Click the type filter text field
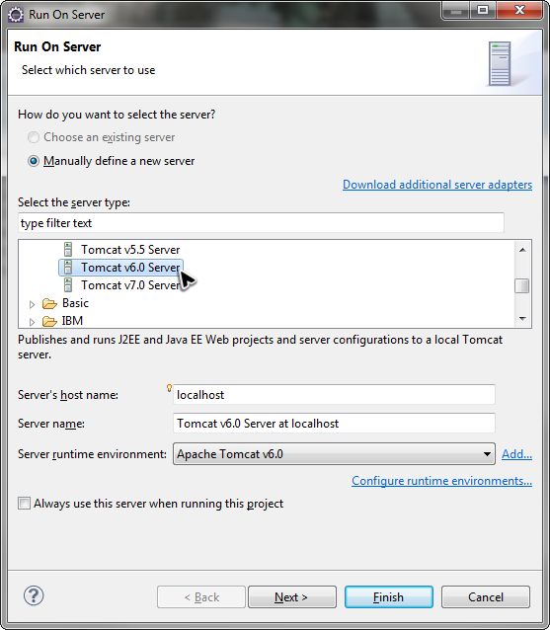This screenshot has width=550, height=630. (x=261, y=223)
